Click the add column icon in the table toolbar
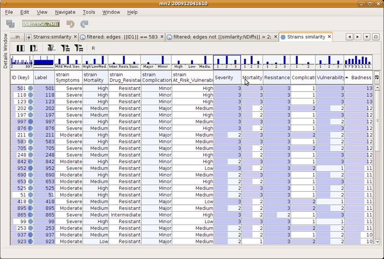Image resolution: width=384 pixels, height=259 pixels. [34, 48]
